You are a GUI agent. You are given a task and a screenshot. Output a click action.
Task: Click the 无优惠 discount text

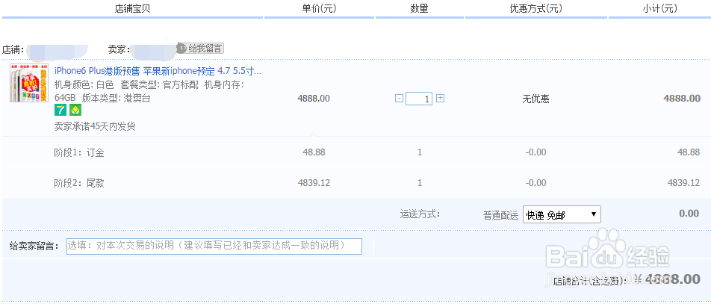[x=535, y=99]
